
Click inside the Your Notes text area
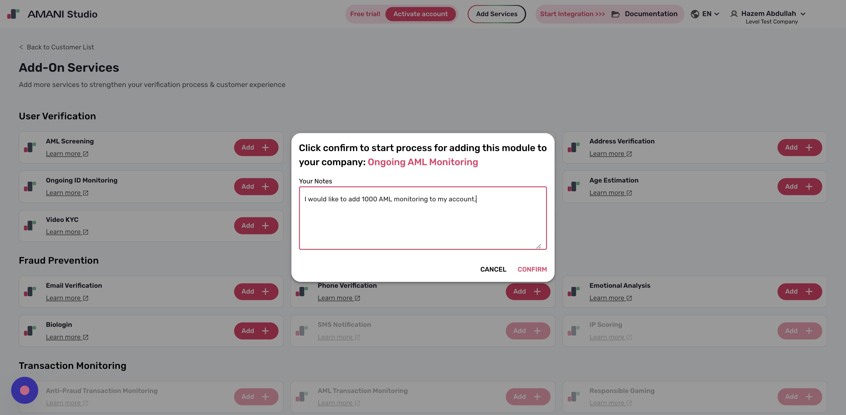click(x=423, y=218)
